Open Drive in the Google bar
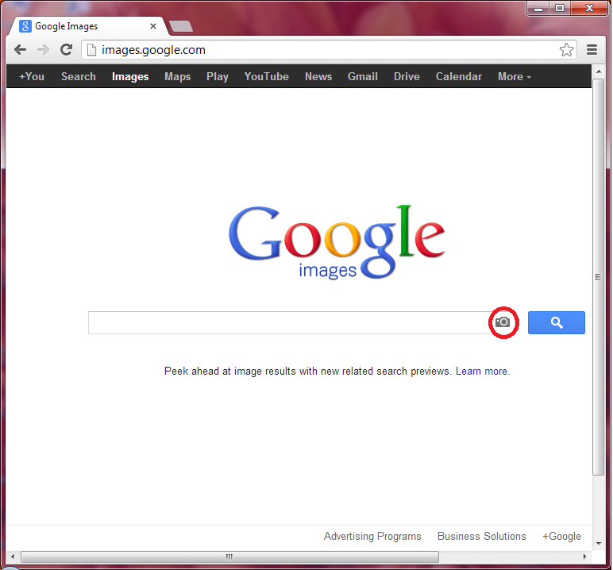 [407, 77]
